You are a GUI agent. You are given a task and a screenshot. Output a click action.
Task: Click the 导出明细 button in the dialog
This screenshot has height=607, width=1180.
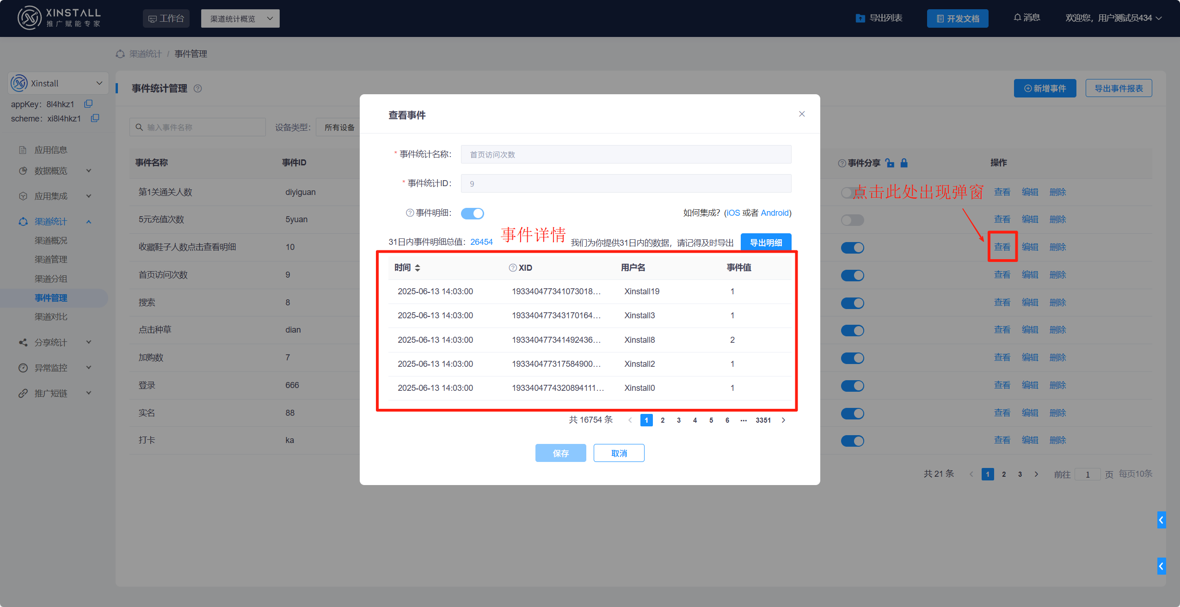pos(765,242)
